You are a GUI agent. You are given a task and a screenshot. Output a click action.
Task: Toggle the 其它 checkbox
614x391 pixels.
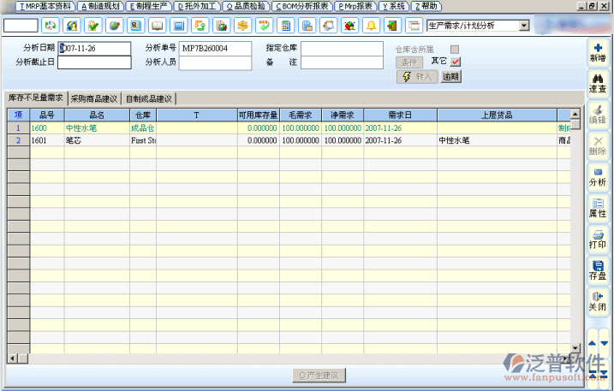tap(456, 62)
